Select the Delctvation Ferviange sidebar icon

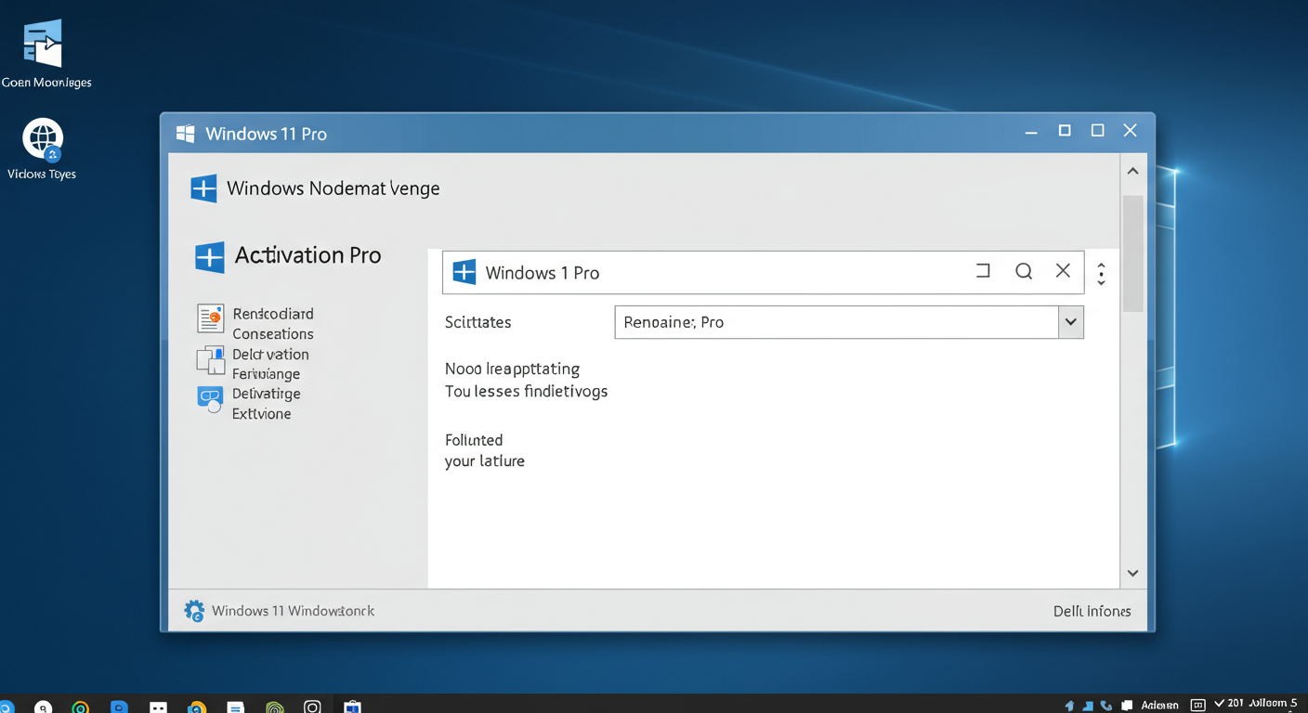[x=211, y=360]
